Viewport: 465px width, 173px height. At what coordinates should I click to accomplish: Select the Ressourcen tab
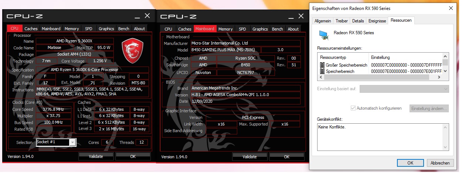tap(401, 20)
